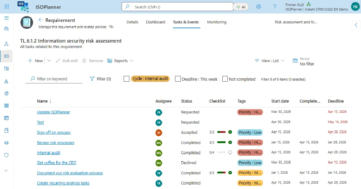Screen dimensions: 361x189
Task: Click the warning triangle sidebar icon
Action: point(7,81)
